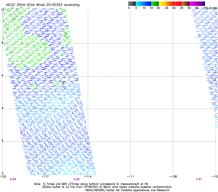This screenshot has width=218, height=192.
Task: Click the latitude axis label '6'
Action: (x=2, y=75)
